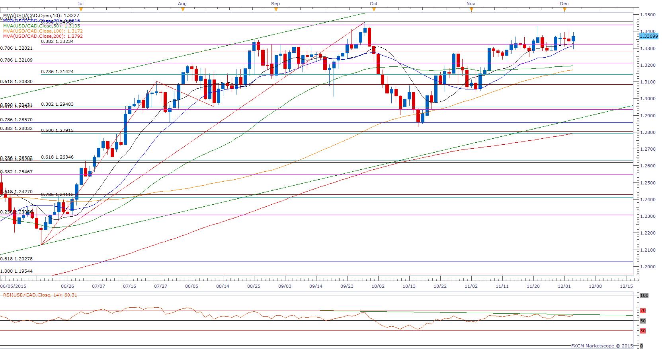Click the 10/02 date axis label

click(x=378, y=286)
